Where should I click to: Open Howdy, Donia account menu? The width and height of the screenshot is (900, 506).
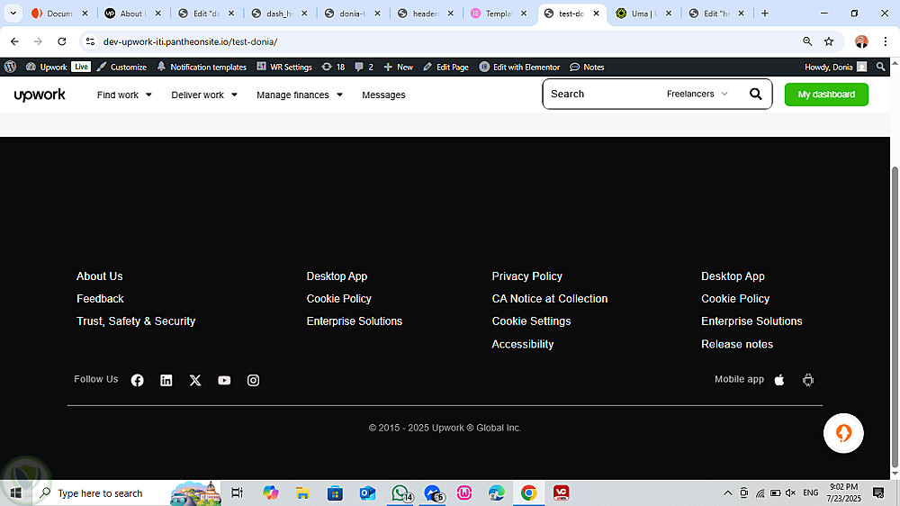835,68
